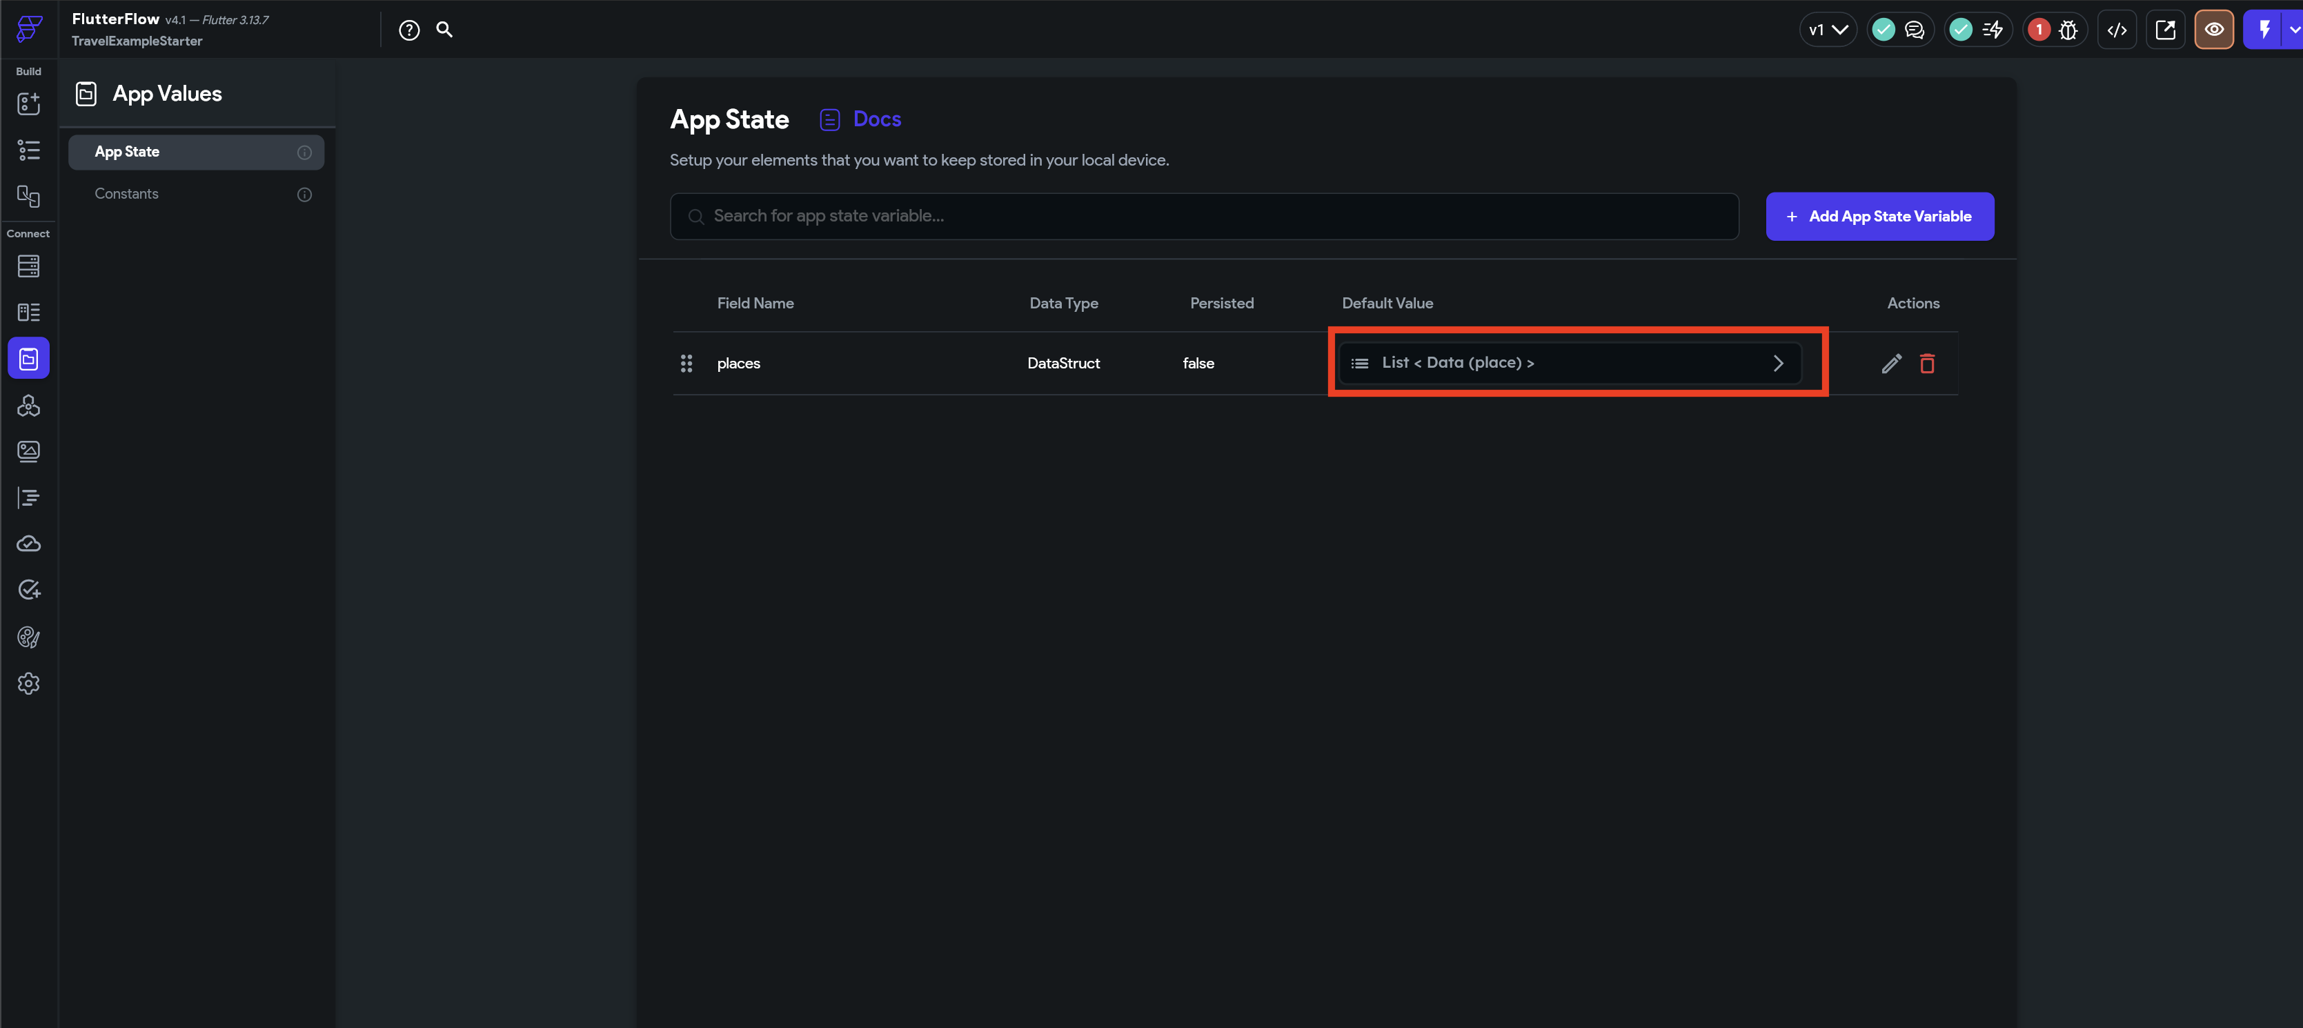The image size is (2303, 1028).
Task: Open the v1 version dropdown
Action: click(1828, 30)
